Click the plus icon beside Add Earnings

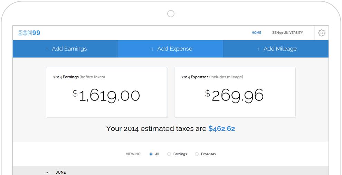click(47, 49)
